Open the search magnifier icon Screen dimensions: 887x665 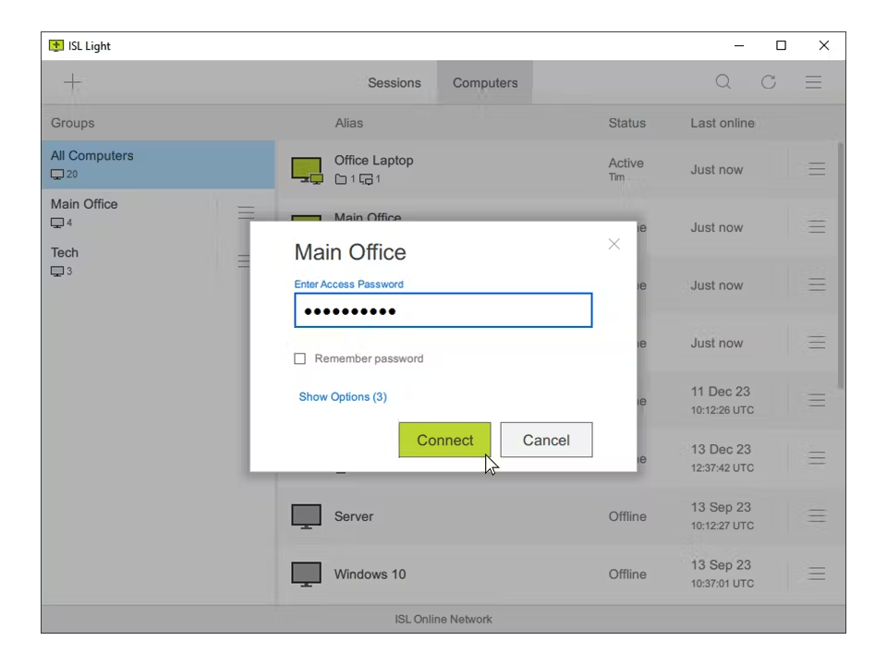(723, 82)
